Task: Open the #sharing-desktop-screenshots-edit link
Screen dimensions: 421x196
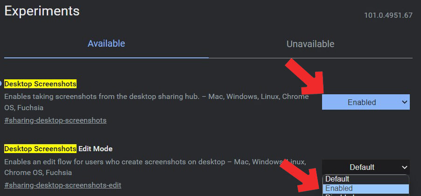Action: tap(63, 185)
